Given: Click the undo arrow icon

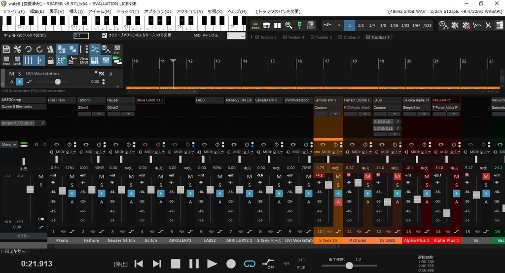Looking at the screenshot, I should 28,49.
